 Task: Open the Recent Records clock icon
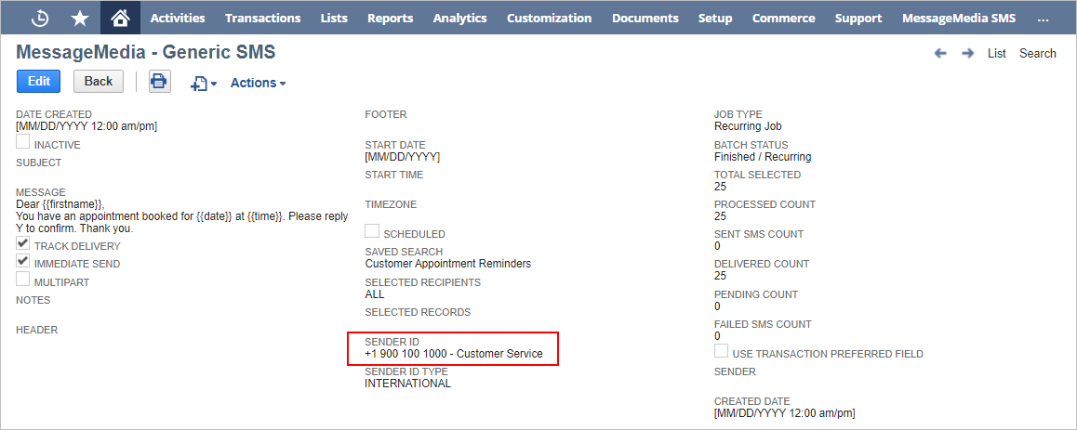(41, 19)
